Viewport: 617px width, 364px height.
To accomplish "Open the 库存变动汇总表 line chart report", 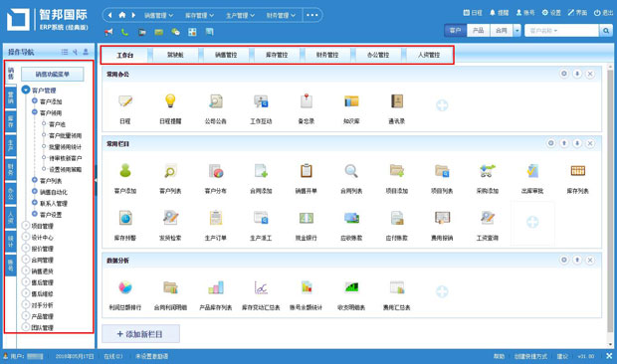I will 261,287.
